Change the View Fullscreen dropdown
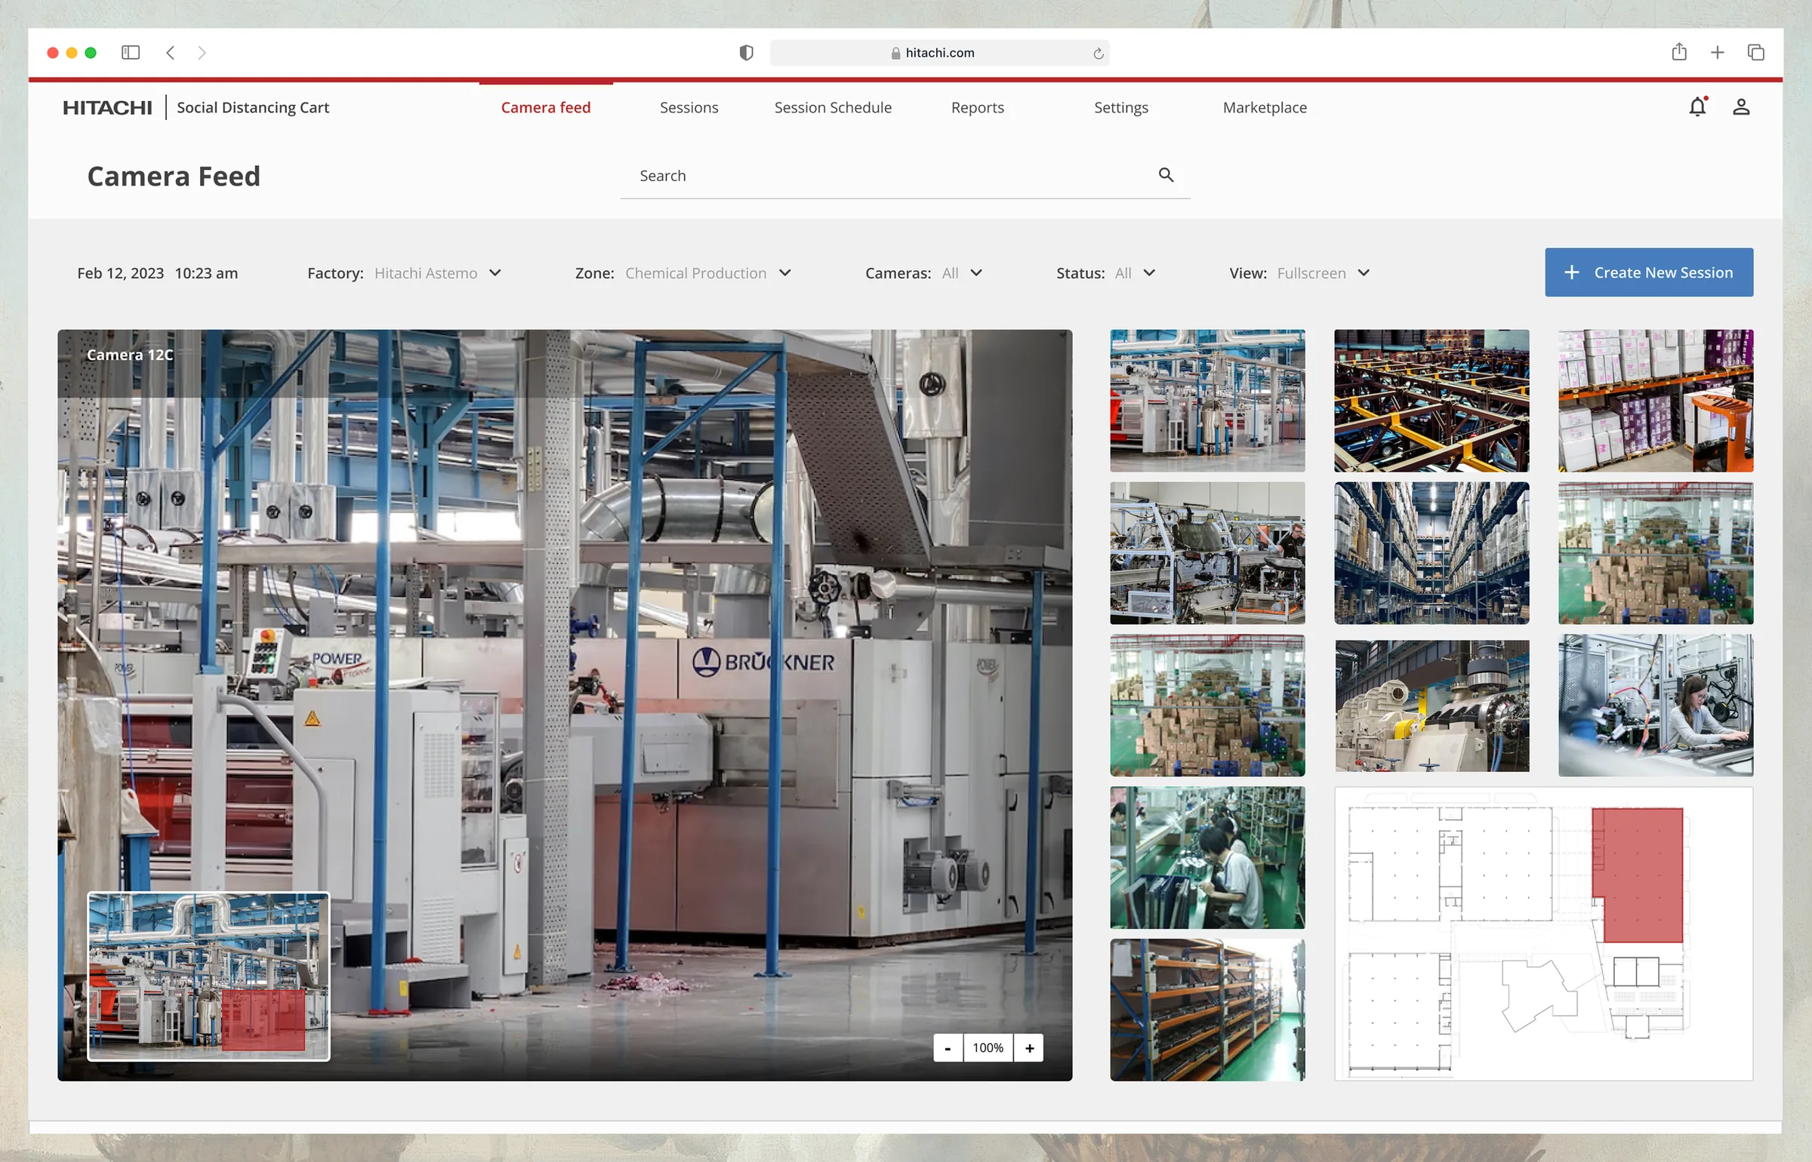This screenshot has height=1162, width=1812. (x=1299, y=273)
